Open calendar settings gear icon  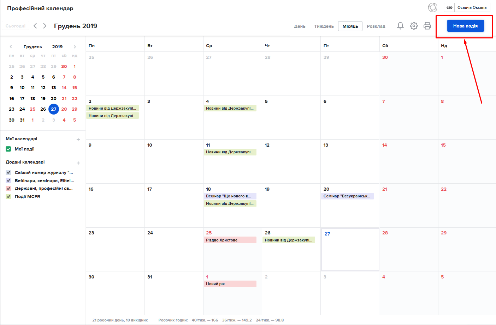414,26
